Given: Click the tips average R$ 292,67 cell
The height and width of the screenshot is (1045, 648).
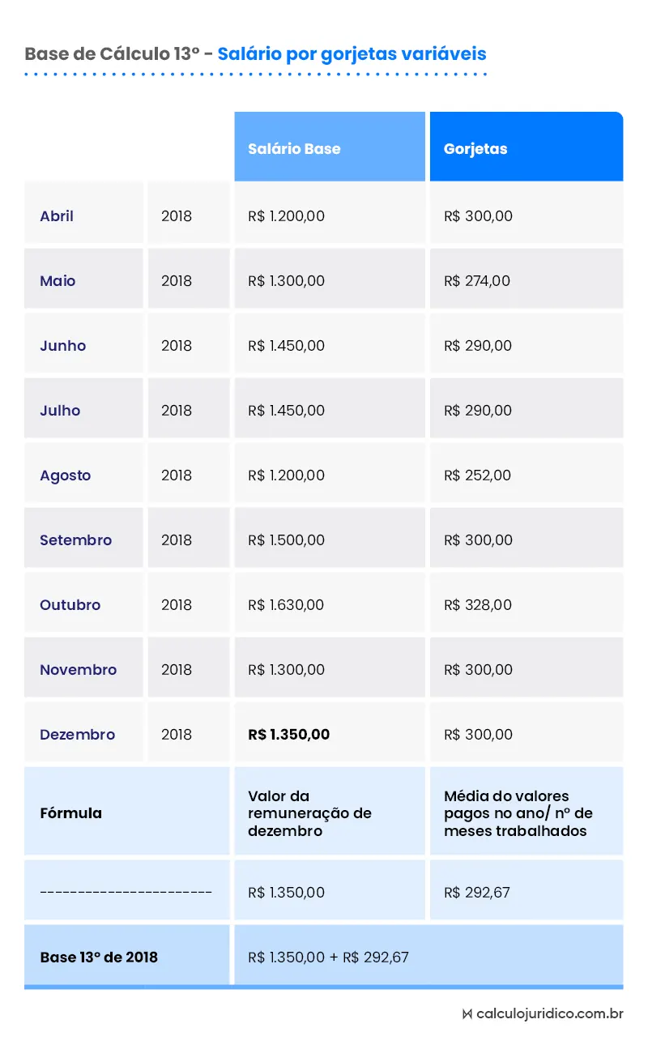Looking at the screenshot, I should coord(477,893).
